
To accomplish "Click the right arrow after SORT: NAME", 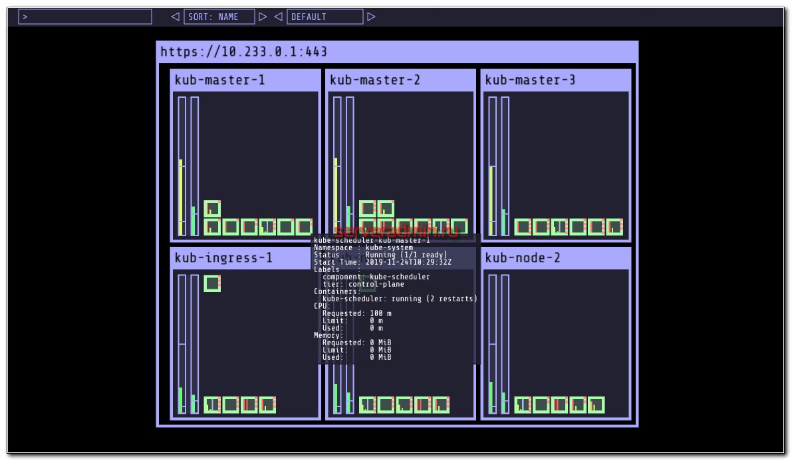I will (263, 17).
